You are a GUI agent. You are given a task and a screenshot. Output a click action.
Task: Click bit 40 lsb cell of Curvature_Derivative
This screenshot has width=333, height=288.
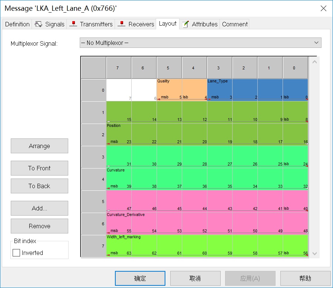296,201
